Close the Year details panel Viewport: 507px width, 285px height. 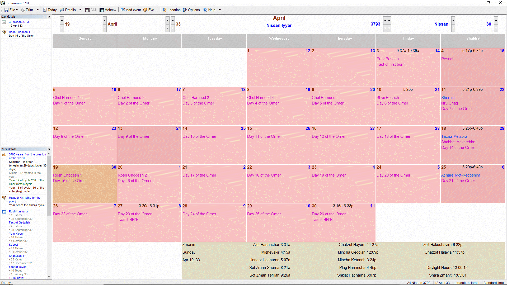coord(49,149)
